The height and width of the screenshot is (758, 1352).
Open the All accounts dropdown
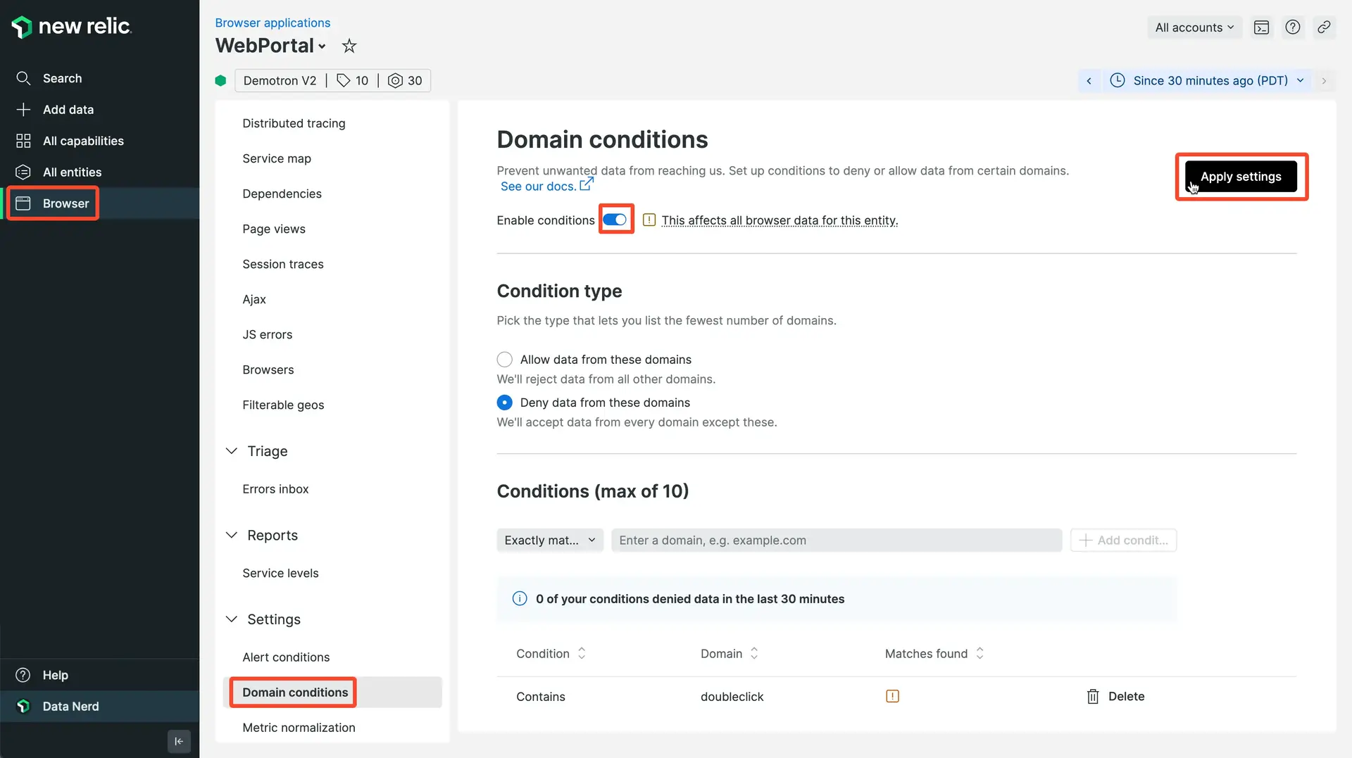coord(1194,27)
